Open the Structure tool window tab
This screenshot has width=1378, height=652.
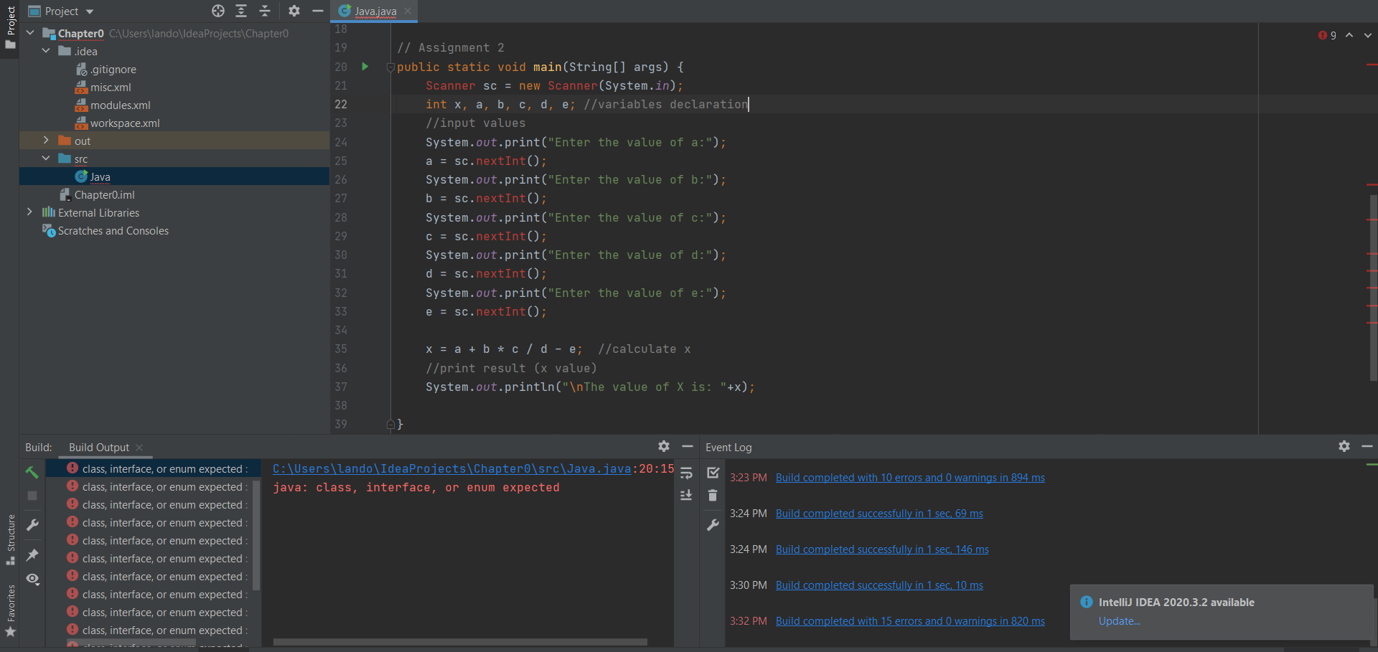[10, 538]
